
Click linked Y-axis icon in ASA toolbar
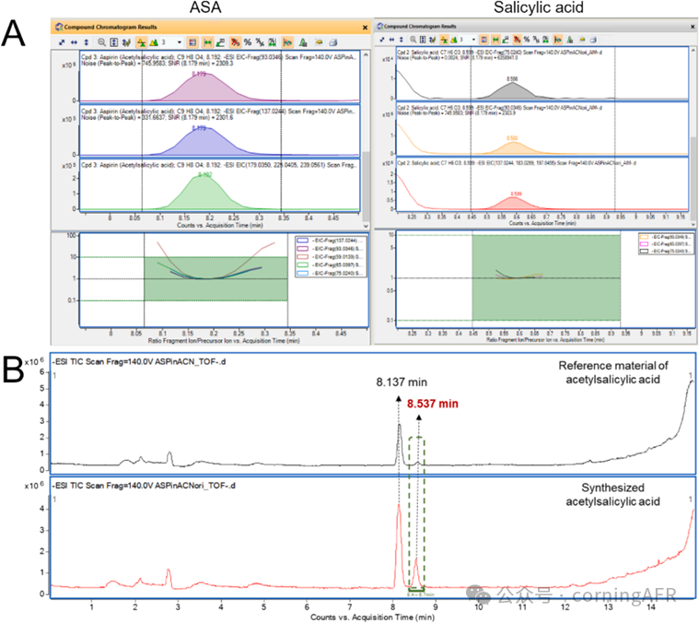126,42
